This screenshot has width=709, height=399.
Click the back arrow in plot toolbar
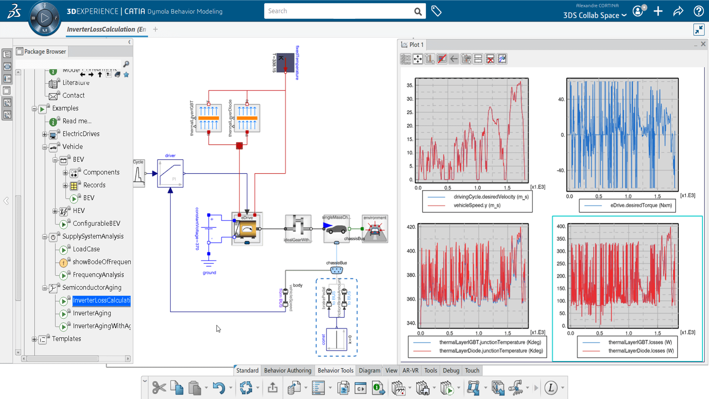[454, 59]
